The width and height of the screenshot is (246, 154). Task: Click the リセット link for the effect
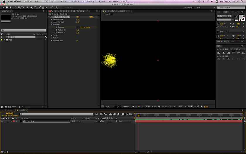(78, 17)
